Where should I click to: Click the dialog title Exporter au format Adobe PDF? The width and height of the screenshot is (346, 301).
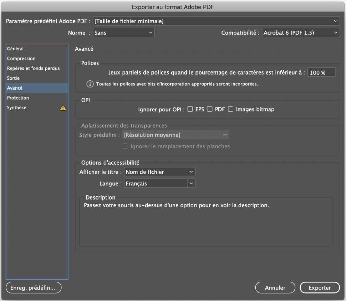(173, 7)
